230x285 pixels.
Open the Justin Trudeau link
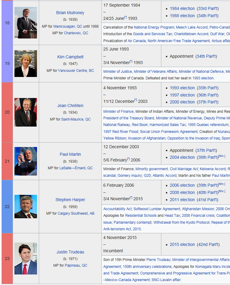click(x=70, y=252)
